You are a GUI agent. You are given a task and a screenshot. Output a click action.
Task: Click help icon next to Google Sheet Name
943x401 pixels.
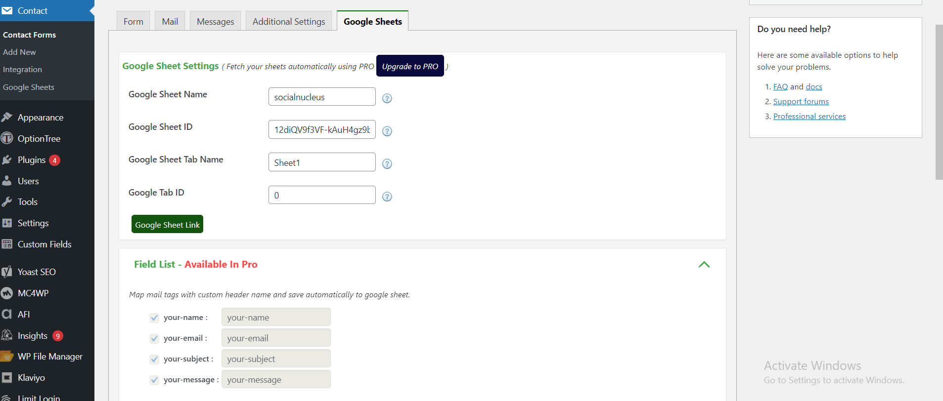[387, 98]
